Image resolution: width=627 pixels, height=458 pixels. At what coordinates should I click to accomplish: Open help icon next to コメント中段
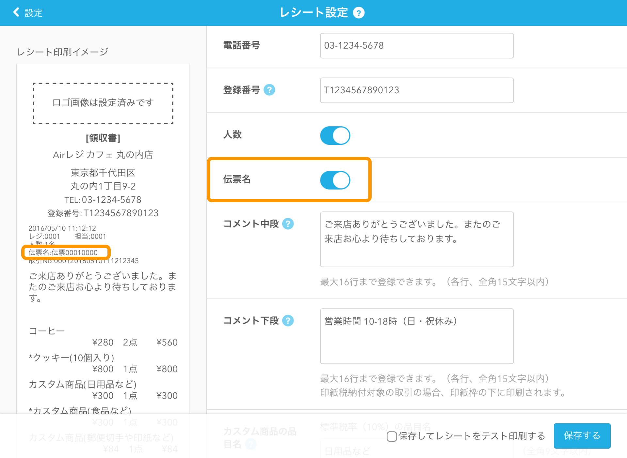point(288,224)
